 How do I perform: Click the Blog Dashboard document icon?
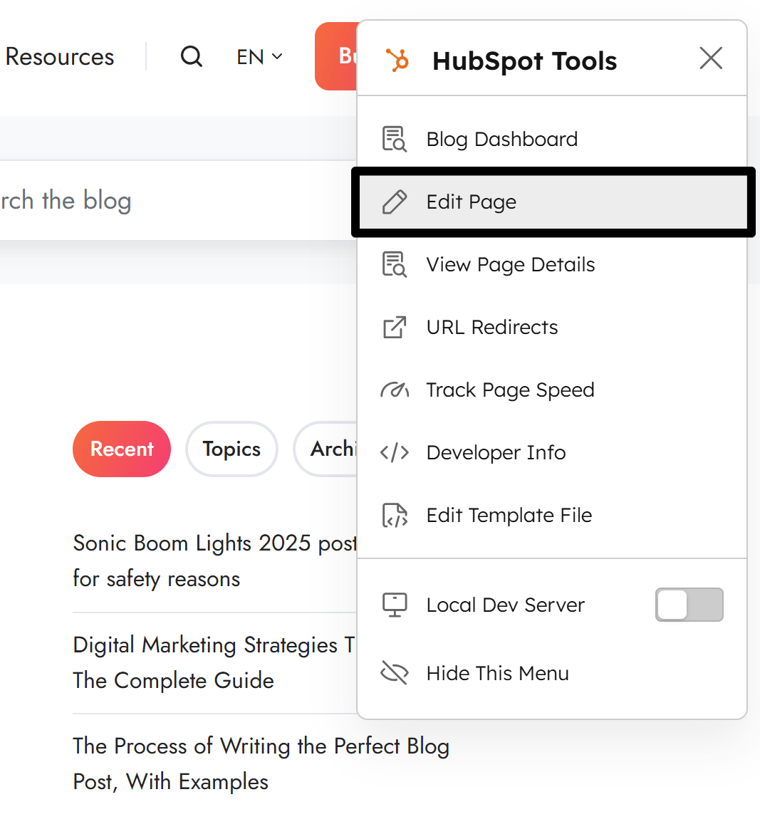click(x=395, y=139)
